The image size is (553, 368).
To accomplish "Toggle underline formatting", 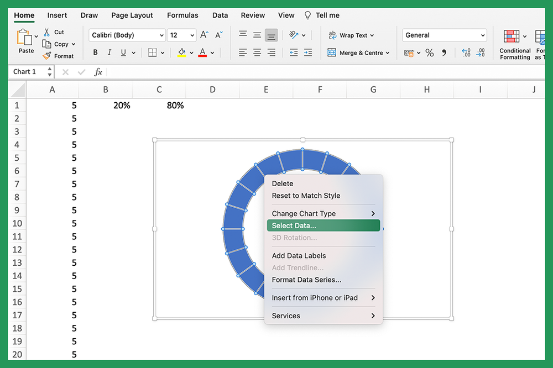I will (x=123, y=52).
